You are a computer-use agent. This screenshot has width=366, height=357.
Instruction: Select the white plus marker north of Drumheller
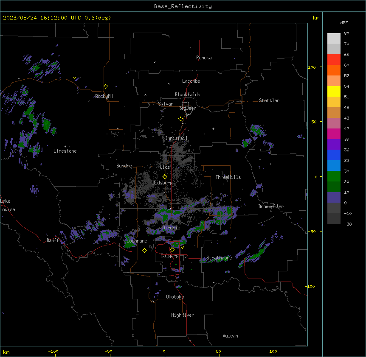[260, 159]
